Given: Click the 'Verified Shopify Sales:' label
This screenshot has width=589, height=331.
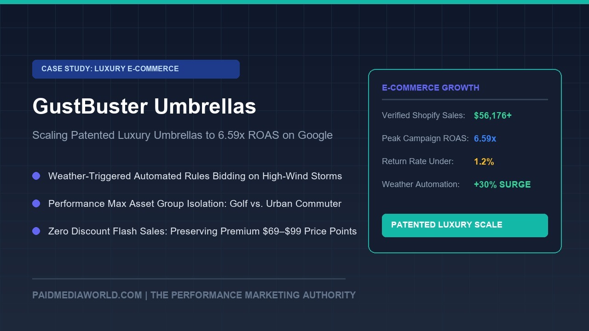Looking at the screenshot, I should pos(423,115).
